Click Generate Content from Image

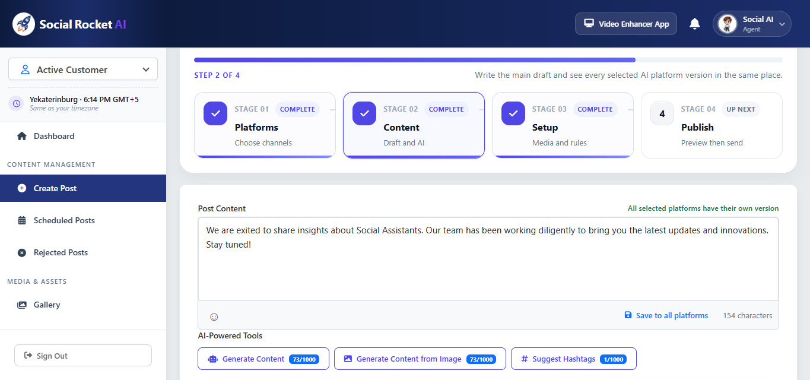pos(420,359)
